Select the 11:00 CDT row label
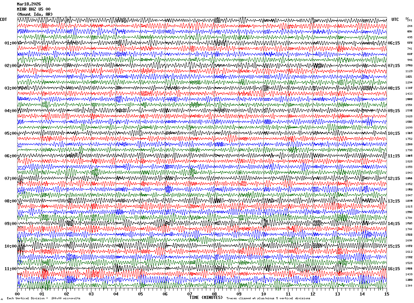This screenshot has width=414, height=303. (11, 269)
